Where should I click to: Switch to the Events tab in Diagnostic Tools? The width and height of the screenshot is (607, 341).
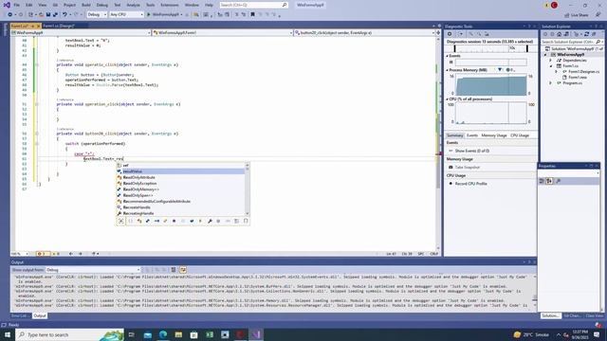[472, 135]
